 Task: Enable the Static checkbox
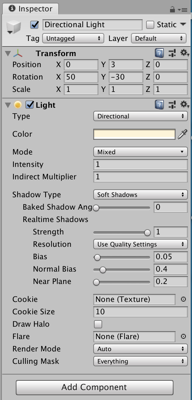[x=150, y=25]
